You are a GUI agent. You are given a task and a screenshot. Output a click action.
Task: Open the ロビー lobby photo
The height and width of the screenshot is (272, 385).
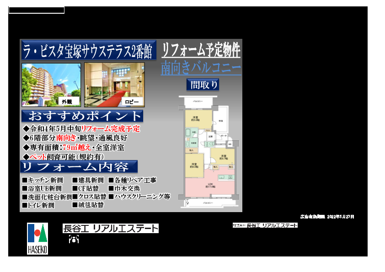pyautogui.click(x=114, y=85)
